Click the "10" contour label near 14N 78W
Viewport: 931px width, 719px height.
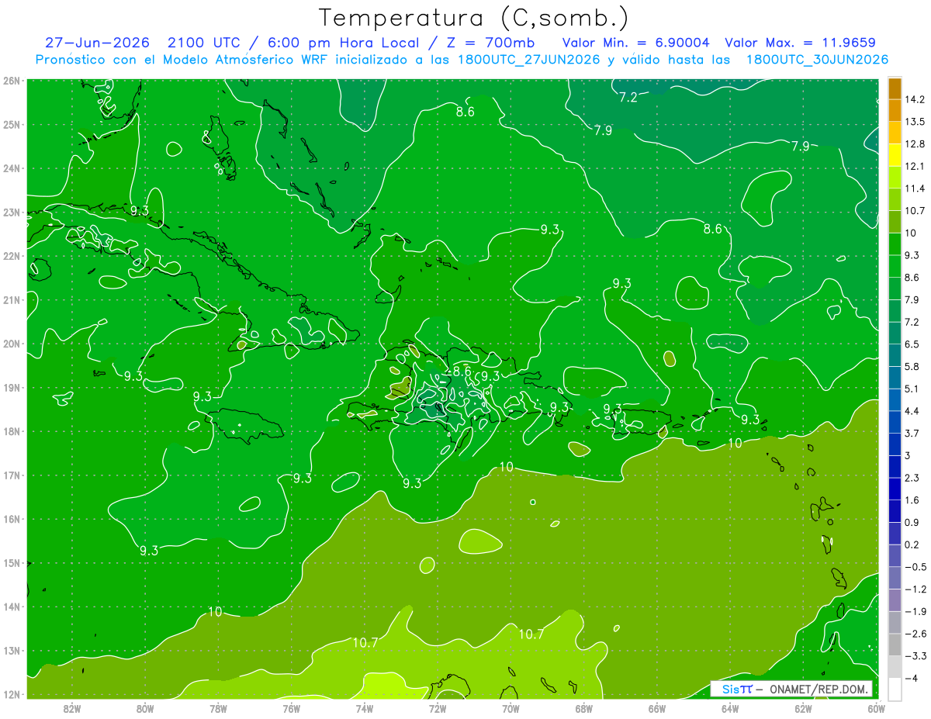215,612
